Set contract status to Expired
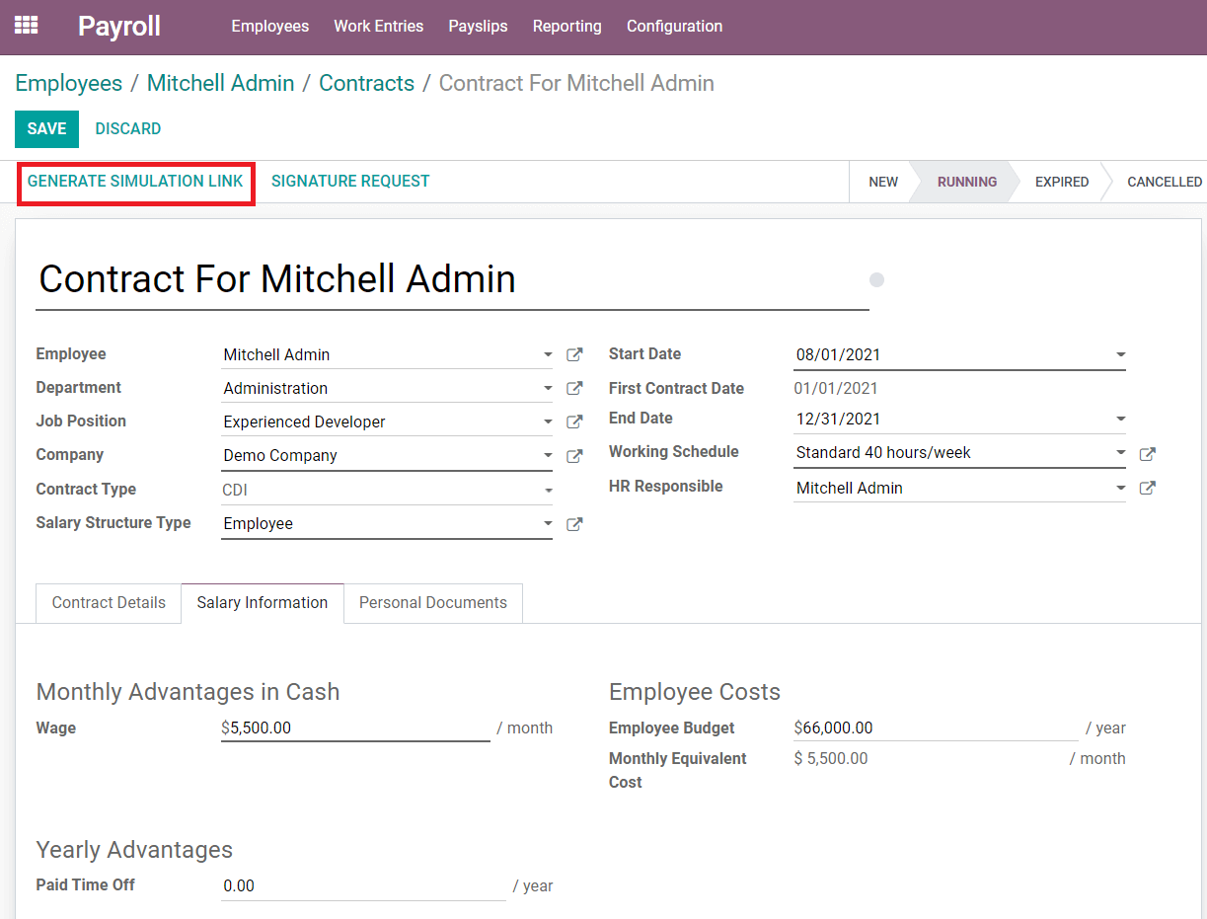The height and width of the screenshot is (919, 1207). [x=1061, y=182]
